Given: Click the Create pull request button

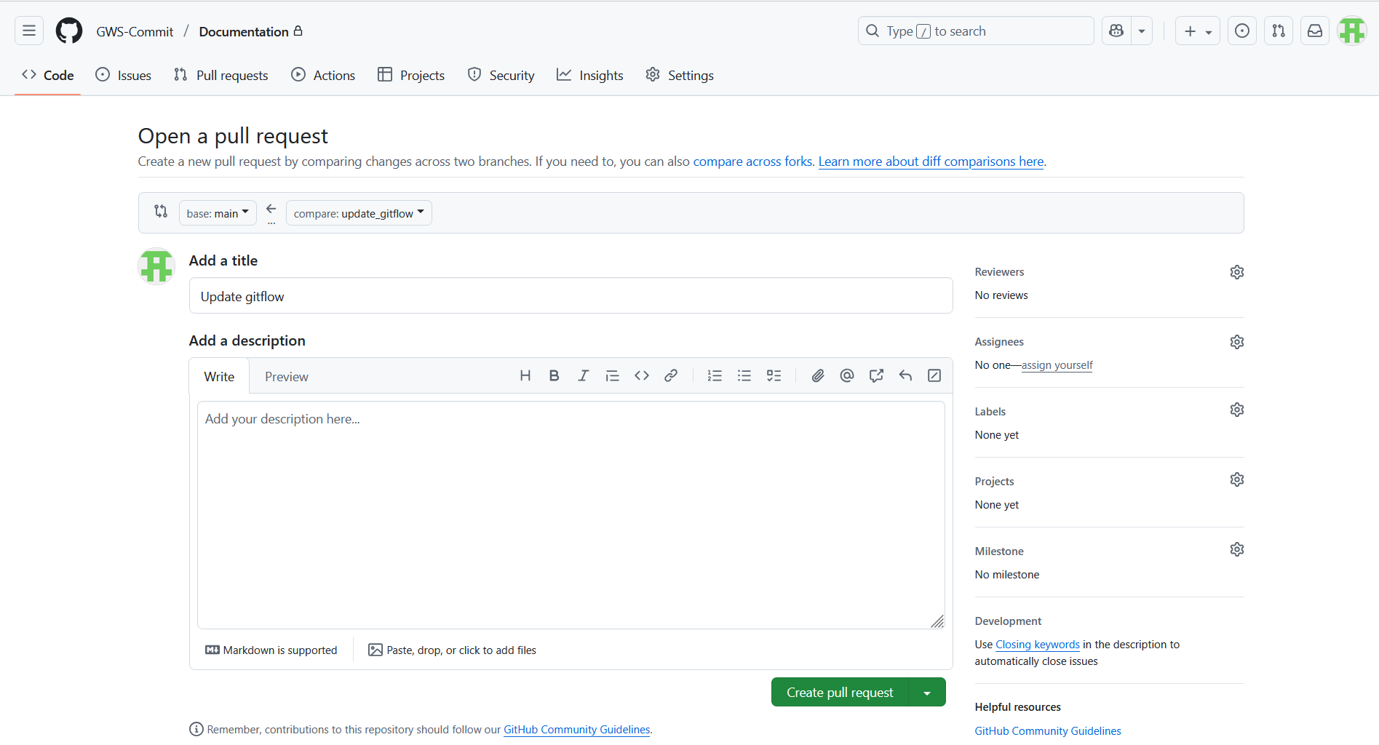Looking at the screenshot, I should tap(839, 693).
